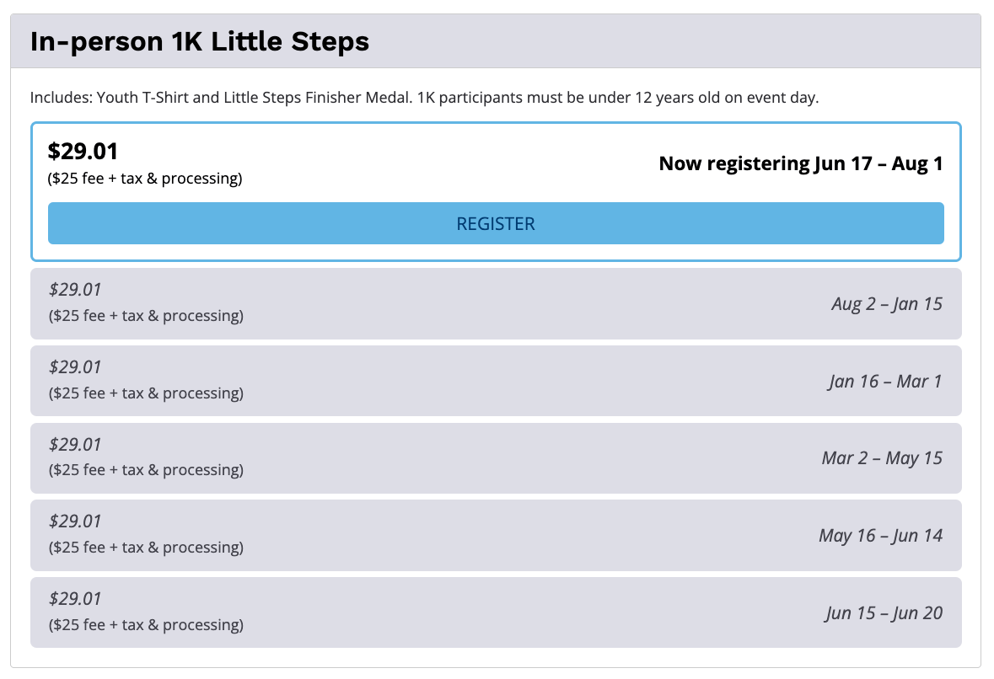Click the $29.01 price in the Jan 16 – Mar 1 tier
The width and height of the screenshot is (994, 679).
pyautogui.click(x=75, y=366)
